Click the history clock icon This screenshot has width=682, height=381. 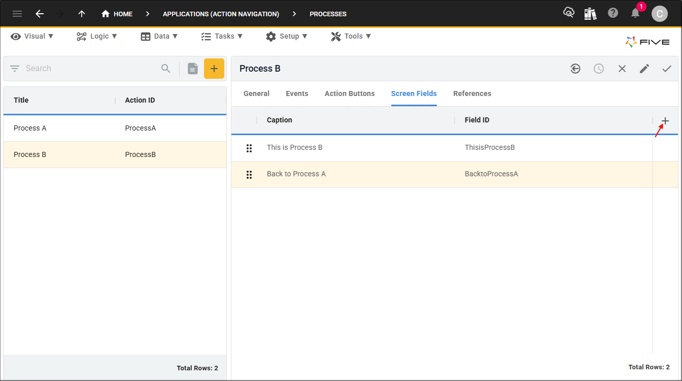[x=599, y=69]
